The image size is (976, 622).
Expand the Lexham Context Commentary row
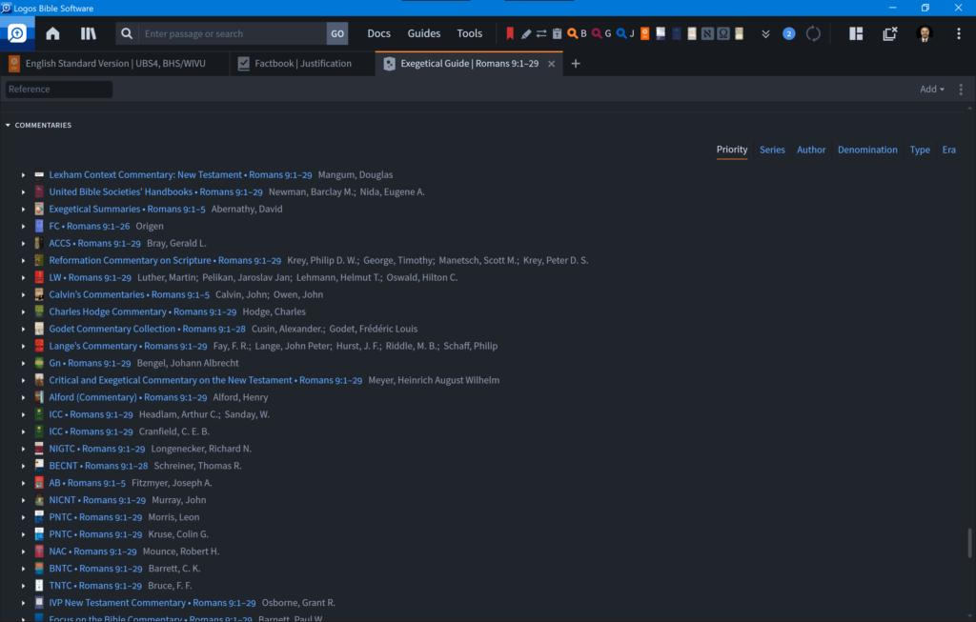point(23,174)
